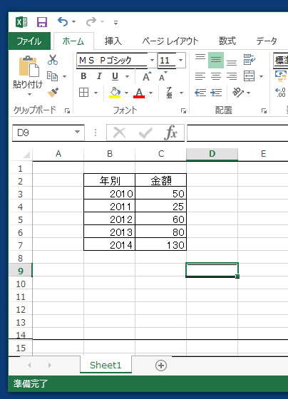Copy selection with the copy icon
This screenshot has height=399, width=288.
(53, 76)
